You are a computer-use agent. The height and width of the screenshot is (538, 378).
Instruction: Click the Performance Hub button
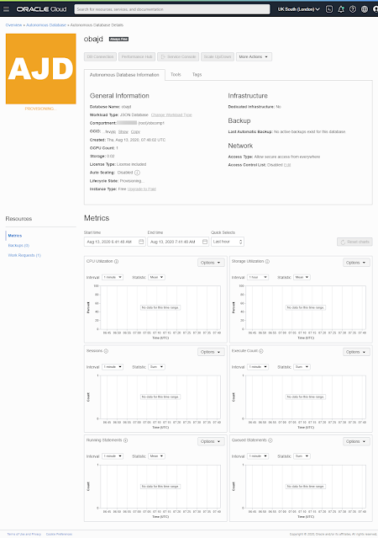click(137, 56)
